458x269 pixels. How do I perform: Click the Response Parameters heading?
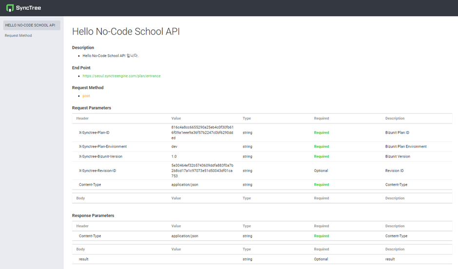coord(93,215)
